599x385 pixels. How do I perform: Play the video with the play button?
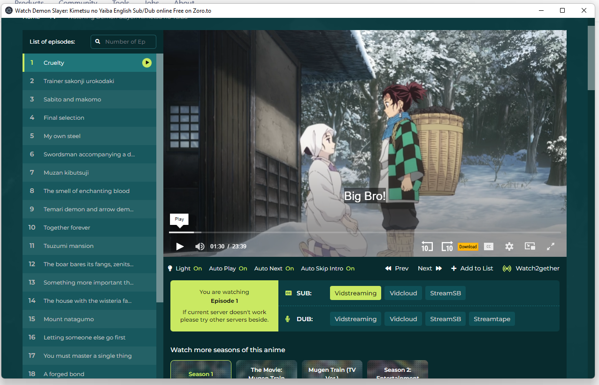point(180,246)
